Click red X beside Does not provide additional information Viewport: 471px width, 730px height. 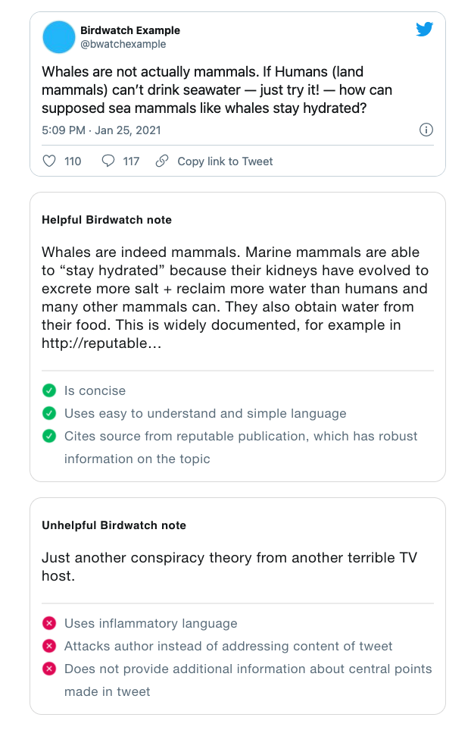[x=49, y=669]
